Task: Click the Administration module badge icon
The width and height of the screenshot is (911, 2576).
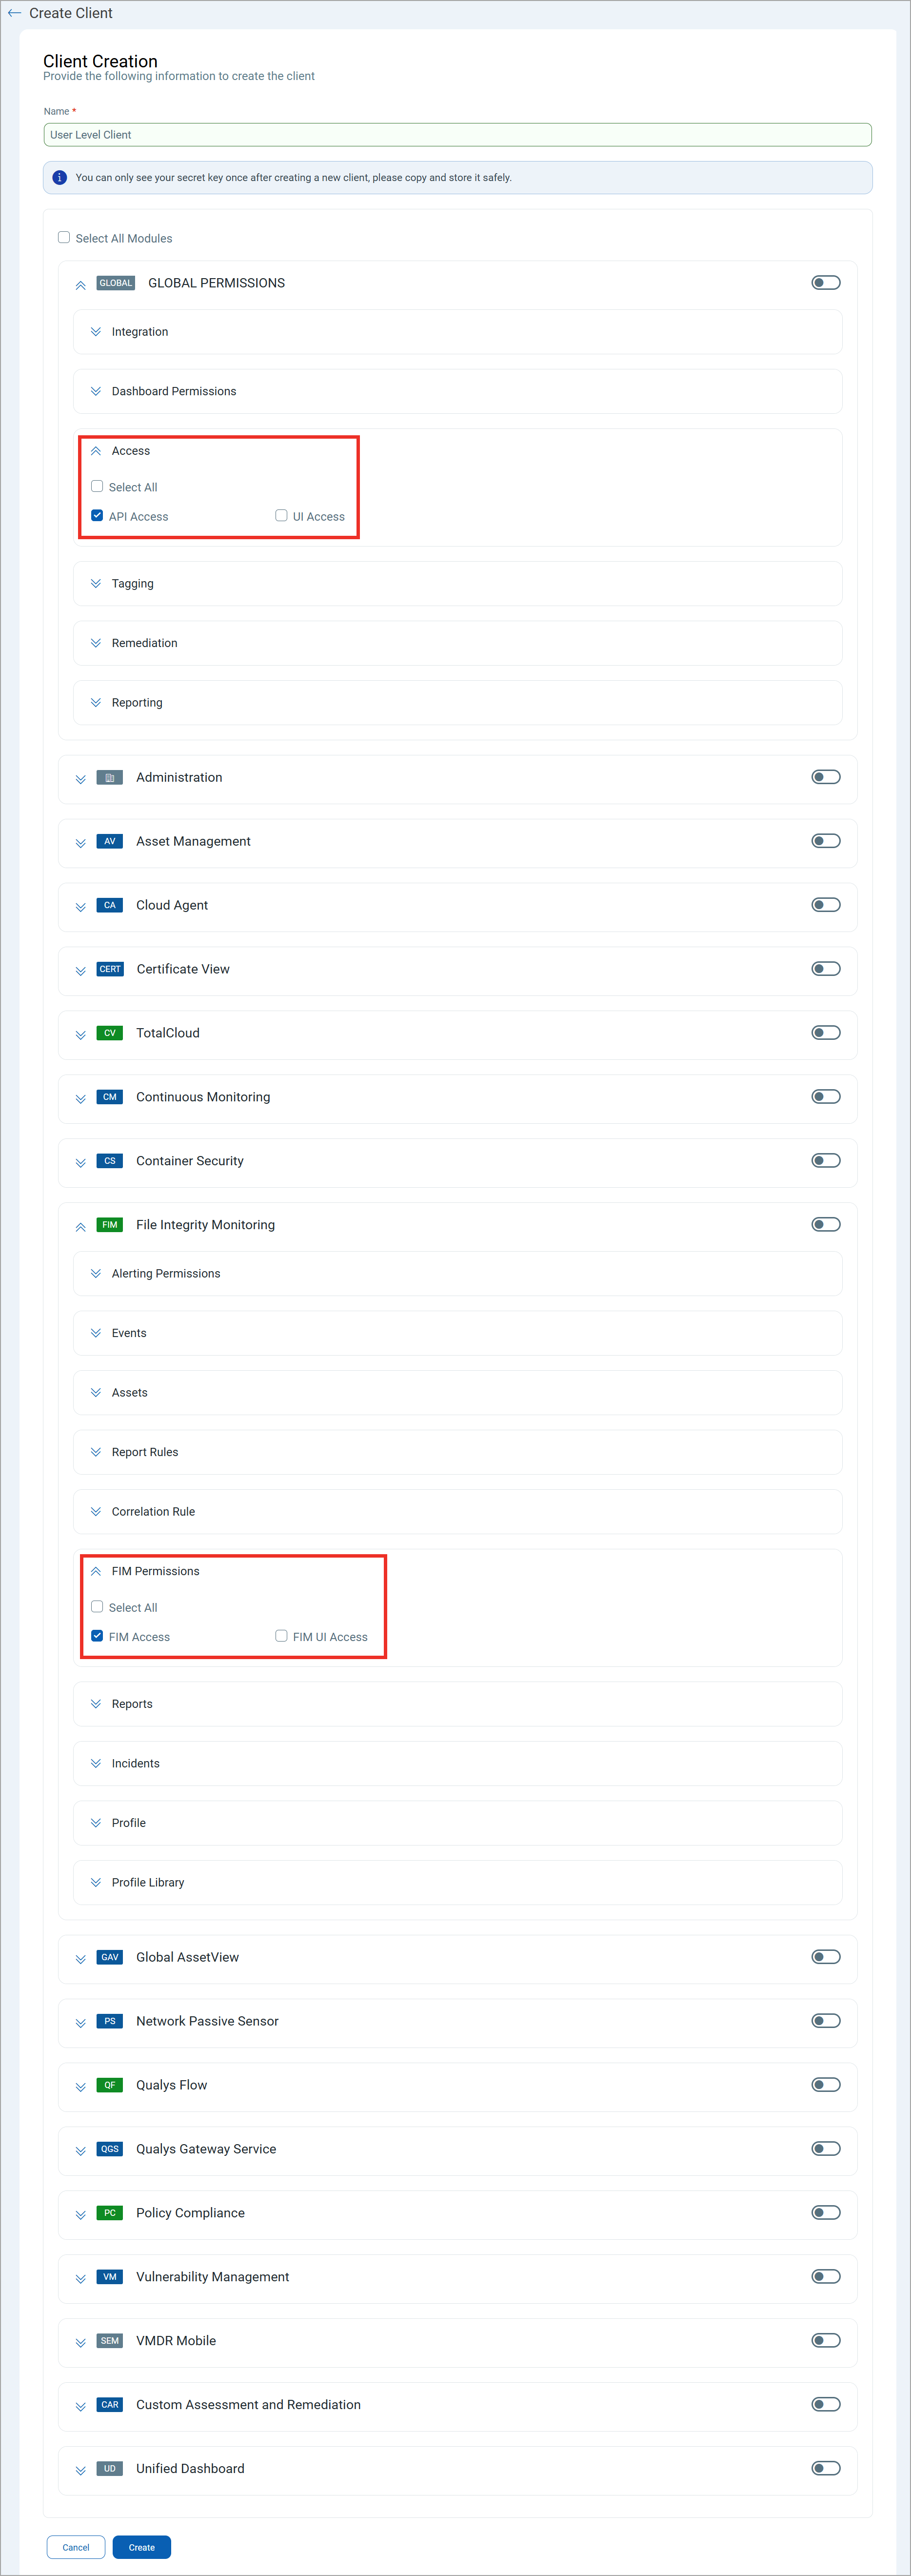Action: (x=110, y=777)
